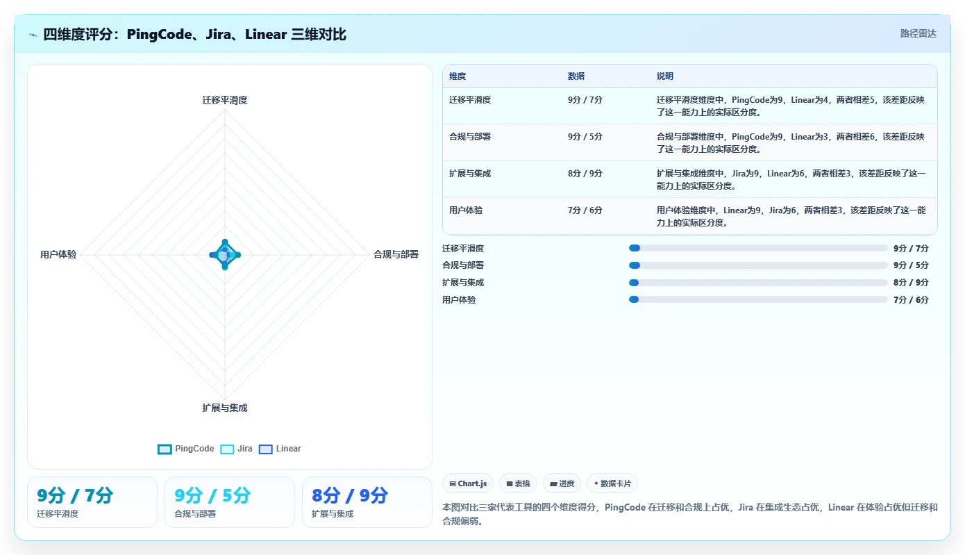Click the 数据卡片 chip
Screen dimensions: 965x555
612,483
